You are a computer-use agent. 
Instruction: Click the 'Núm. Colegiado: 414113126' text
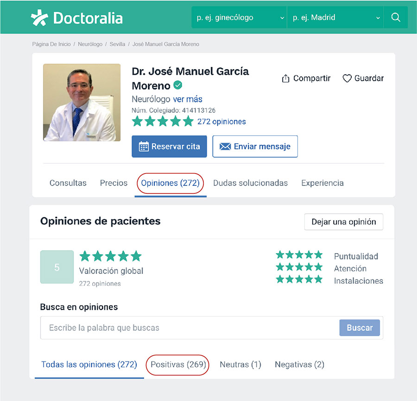173,110
